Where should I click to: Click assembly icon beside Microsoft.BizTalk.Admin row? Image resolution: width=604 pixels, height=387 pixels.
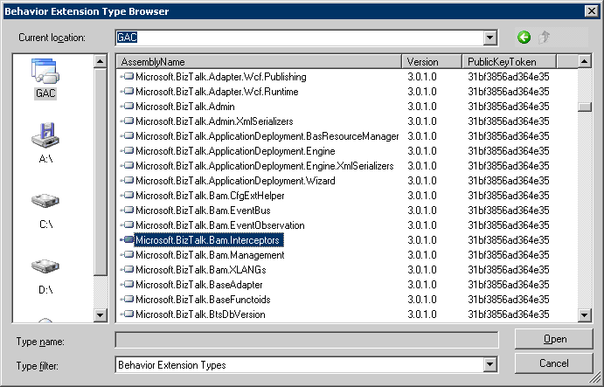coord(127,107)
